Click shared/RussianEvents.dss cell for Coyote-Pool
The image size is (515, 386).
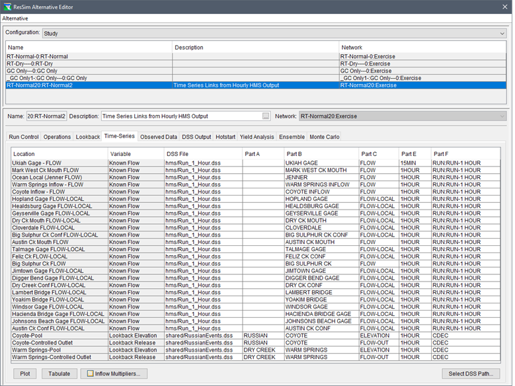(204, 336)
